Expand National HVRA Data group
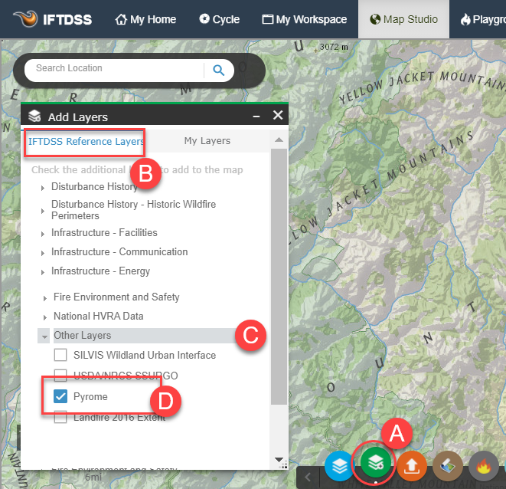This screenshot has height=489, width=506. [45, 317]
